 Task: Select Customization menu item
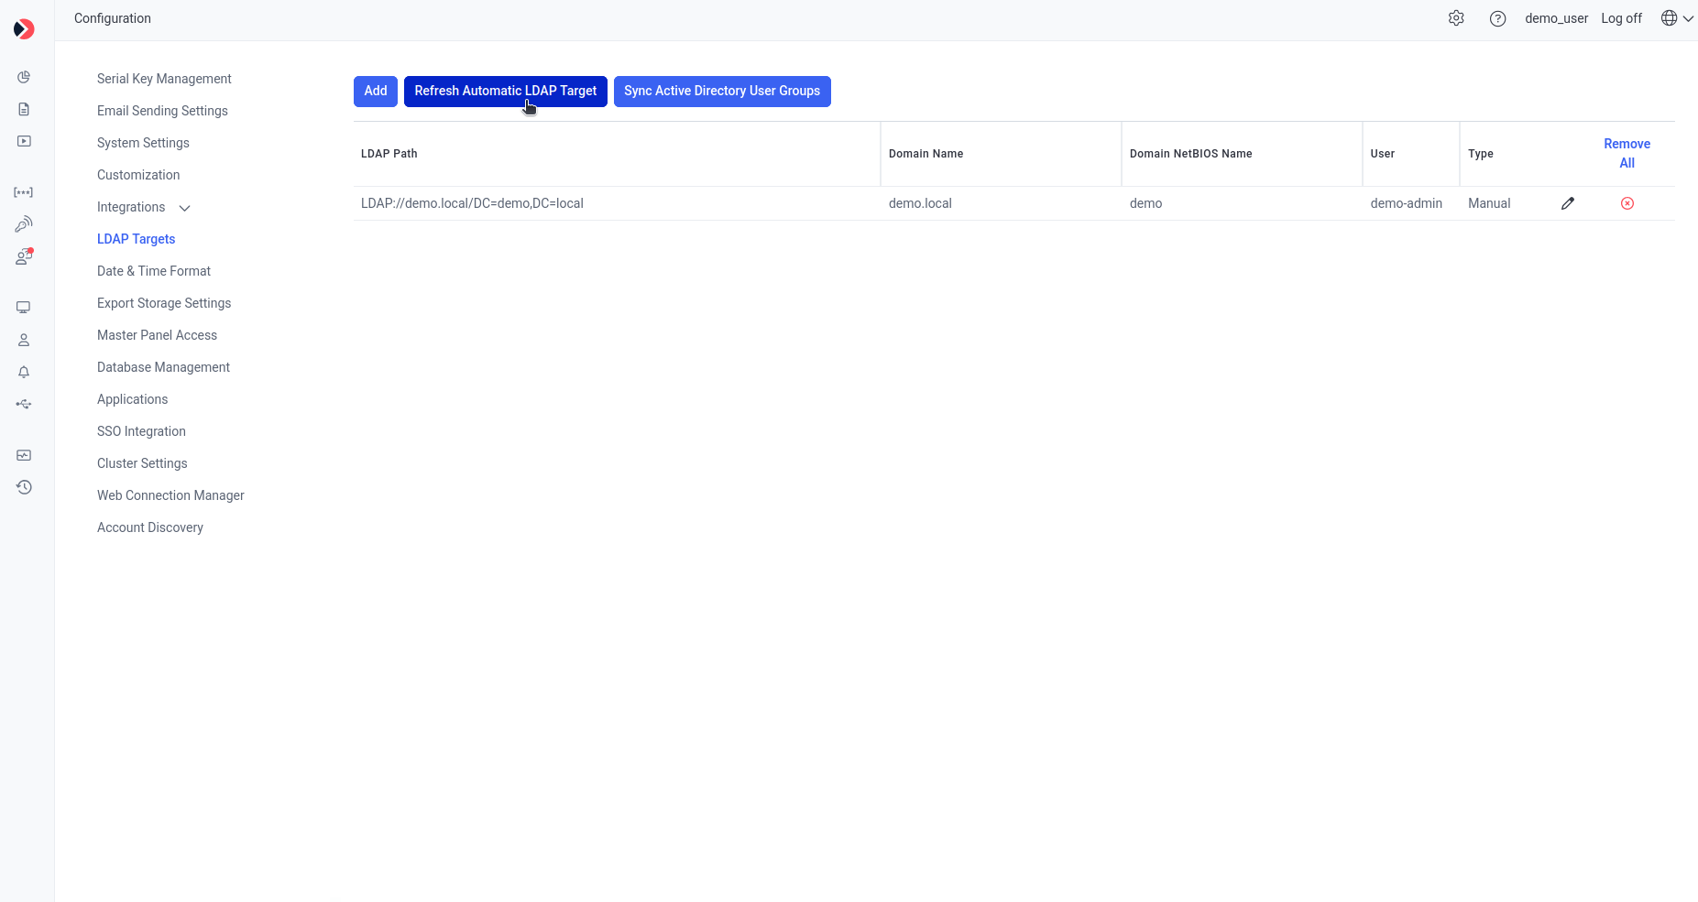point(138,175)
